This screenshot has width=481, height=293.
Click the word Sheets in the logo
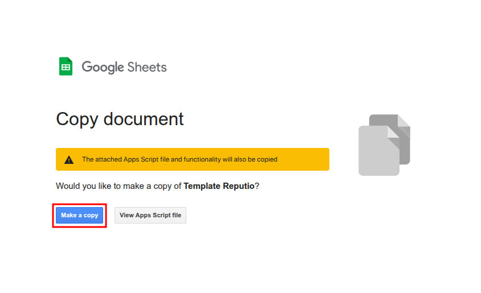click(148, 67)
